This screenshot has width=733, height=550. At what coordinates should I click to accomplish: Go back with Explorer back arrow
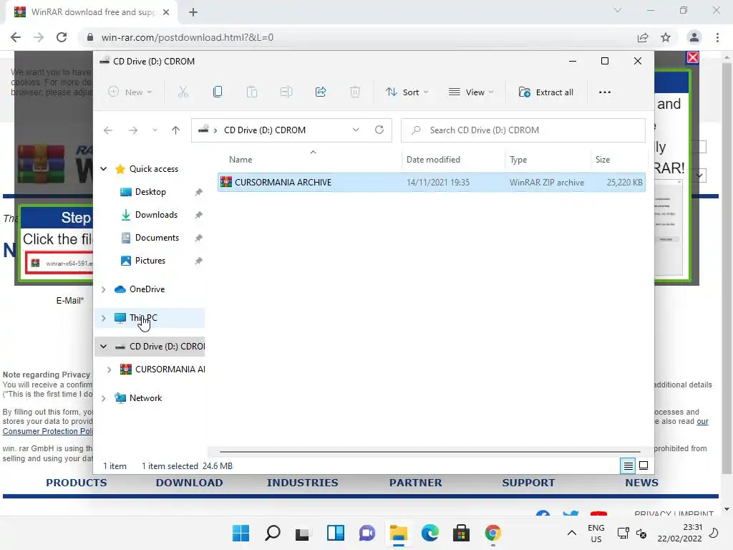coord(108,130)
